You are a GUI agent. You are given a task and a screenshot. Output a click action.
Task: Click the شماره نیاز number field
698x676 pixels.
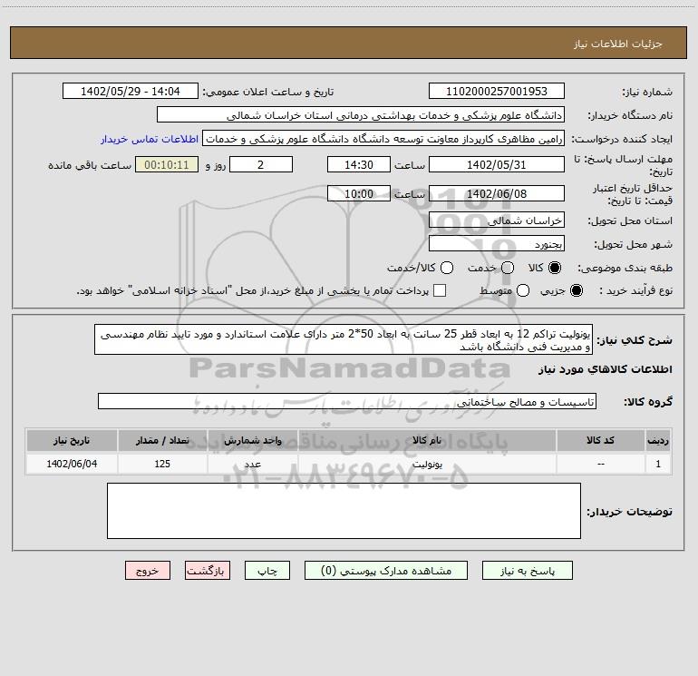pos(497,91)
